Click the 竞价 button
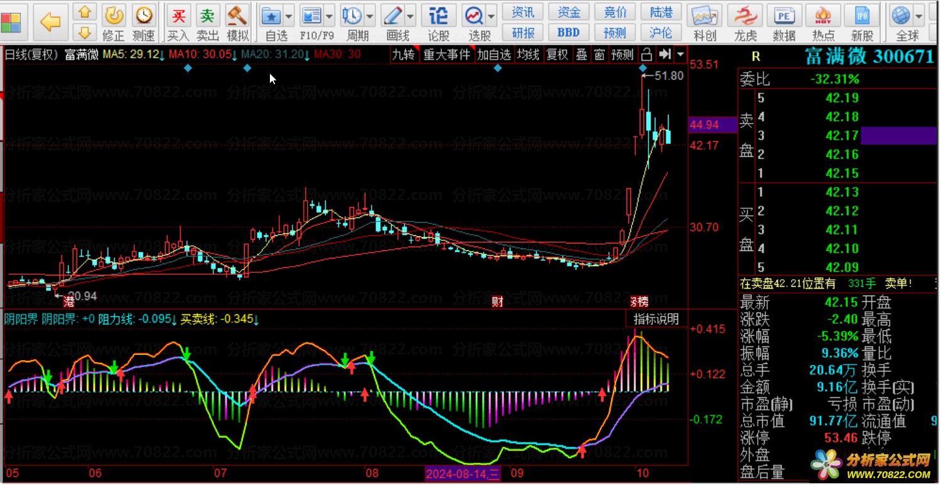Screen dimensions: 941x485 click(x=615, y=12)
